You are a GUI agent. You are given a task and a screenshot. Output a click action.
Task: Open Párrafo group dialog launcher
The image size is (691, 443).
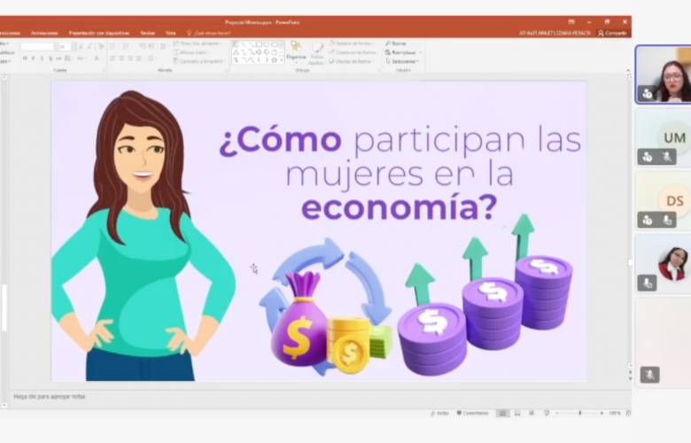pos(228,70)
